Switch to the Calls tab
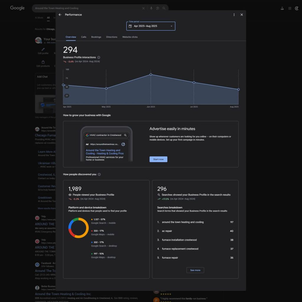The height and width of the screenshot is (302, 302). coord(84,37)
